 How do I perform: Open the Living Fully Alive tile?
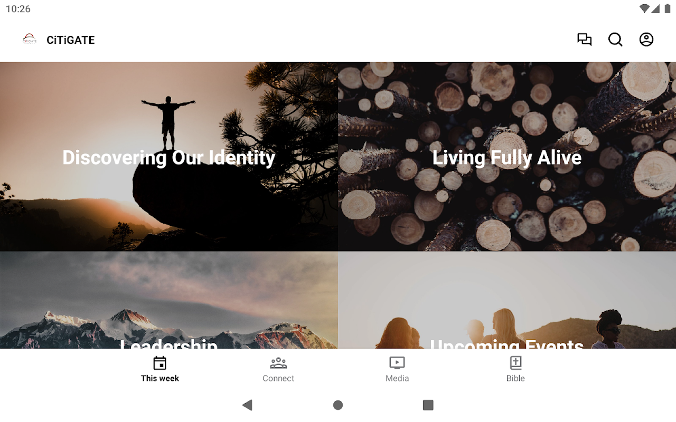507,157
